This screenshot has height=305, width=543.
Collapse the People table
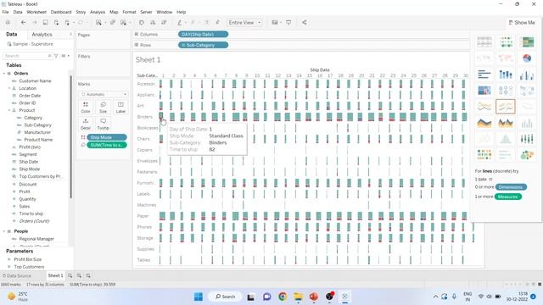coord(4,231)
